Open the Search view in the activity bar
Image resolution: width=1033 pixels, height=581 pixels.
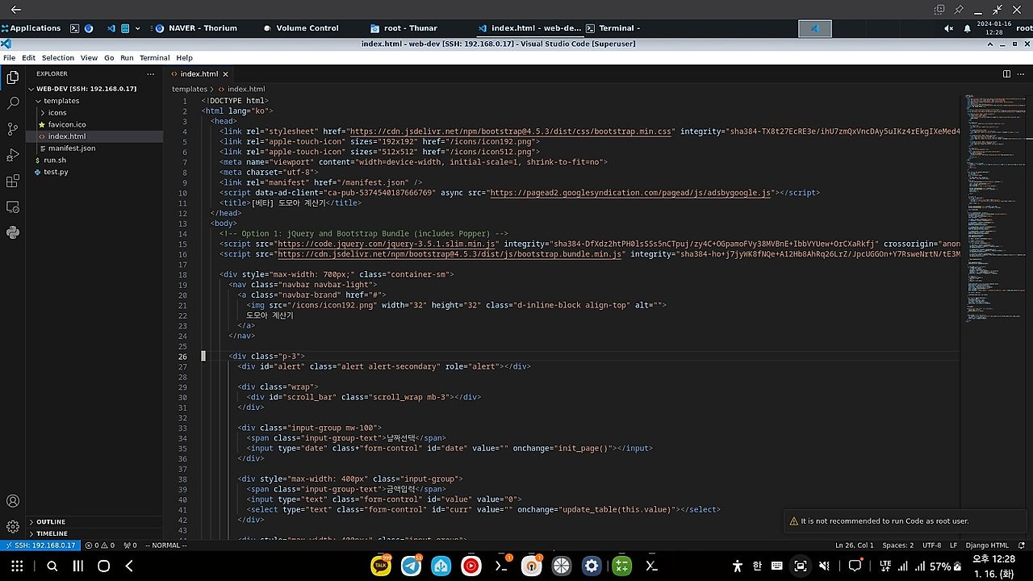(13, 103)
